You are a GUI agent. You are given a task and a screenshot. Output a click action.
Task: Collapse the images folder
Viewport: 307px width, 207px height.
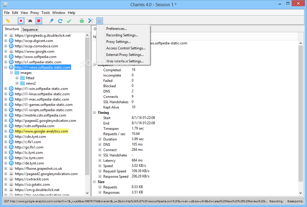[11, 72]
